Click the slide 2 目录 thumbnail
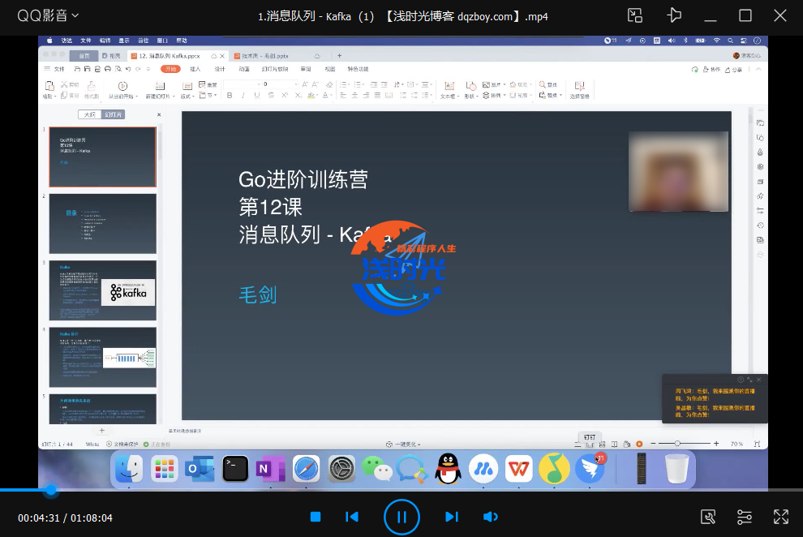The image size is (803, 537). [102, 223]
